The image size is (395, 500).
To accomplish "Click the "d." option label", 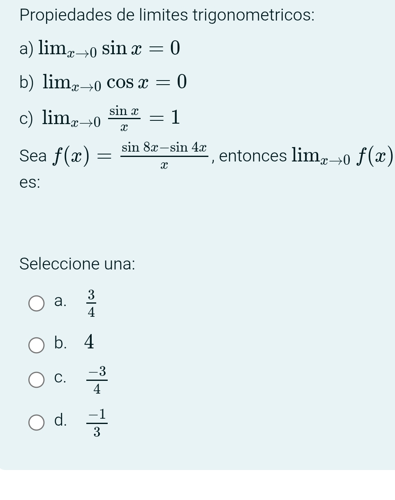I will click(60, 420).
